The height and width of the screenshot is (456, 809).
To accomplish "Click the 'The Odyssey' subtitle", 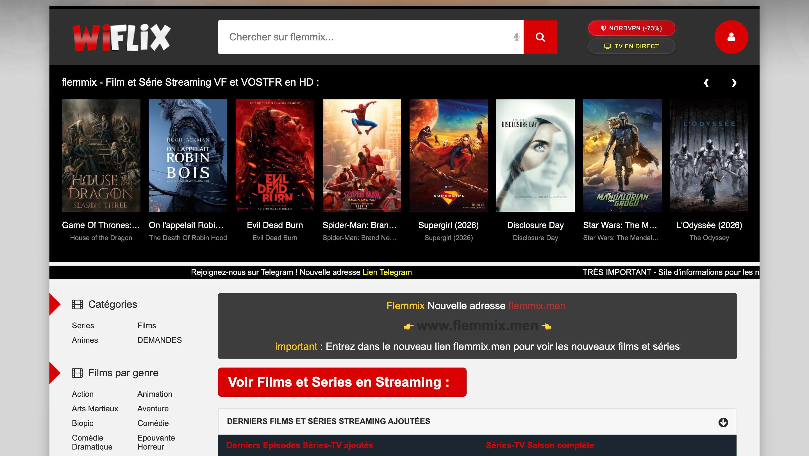I will (x=709, y=238).
